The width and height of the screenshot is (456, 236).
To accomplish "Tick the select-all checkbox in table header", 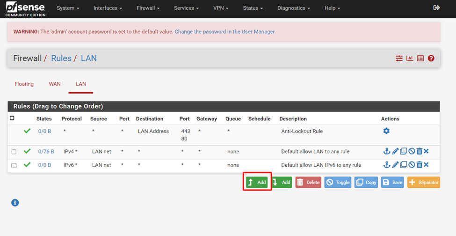I will pyautogui.click(x=12, y=118).
